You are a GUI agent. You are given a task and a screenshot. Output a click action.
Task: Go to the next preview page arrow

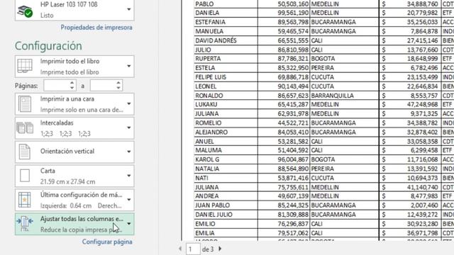coord(220,249)
